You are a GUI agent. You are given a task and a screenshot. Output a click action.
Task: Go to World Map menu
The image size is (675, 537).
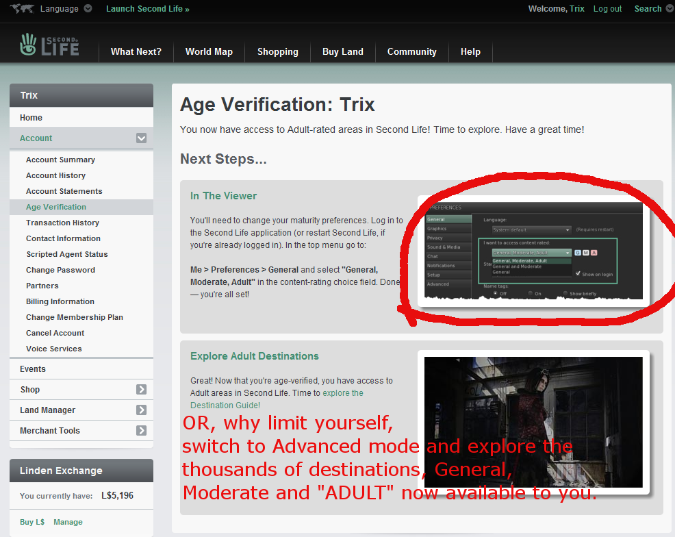click(x=209, y=51)
